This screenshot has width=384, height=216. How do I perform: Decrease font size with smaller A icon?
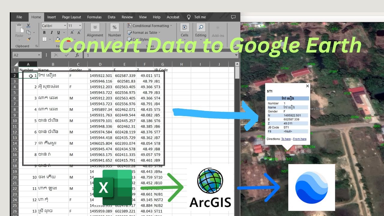coord(79,33)
